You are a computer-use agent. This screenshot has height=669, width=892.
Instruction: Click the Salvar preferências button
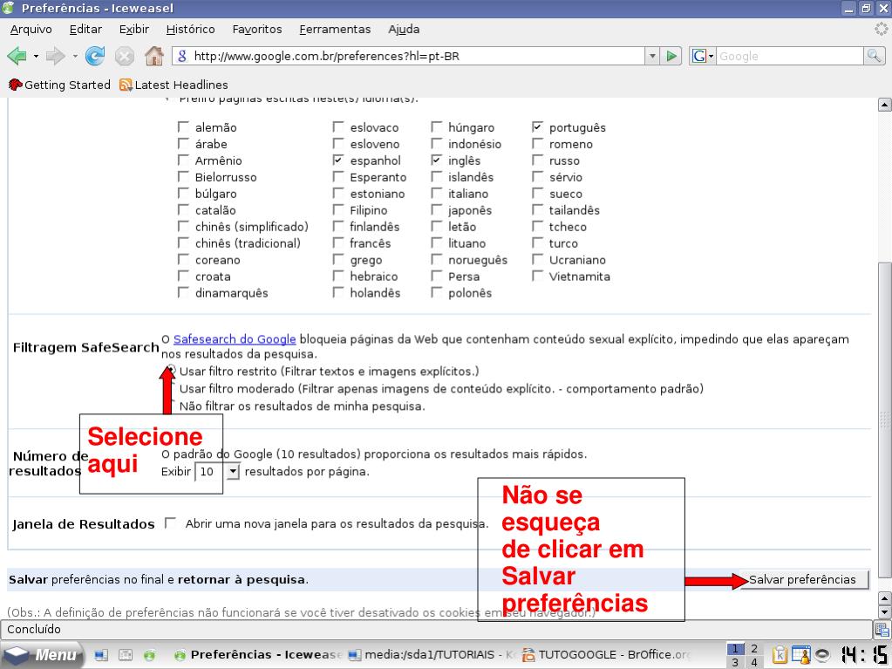point(805,580)
